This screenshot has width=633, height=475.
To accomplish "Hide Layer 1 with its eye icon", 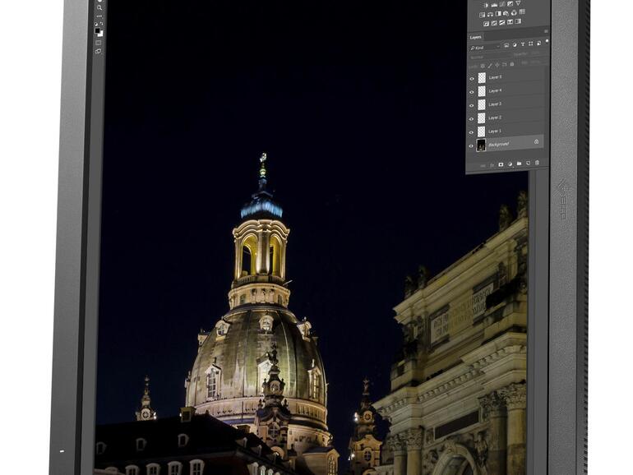I will (x=472, y=131).
